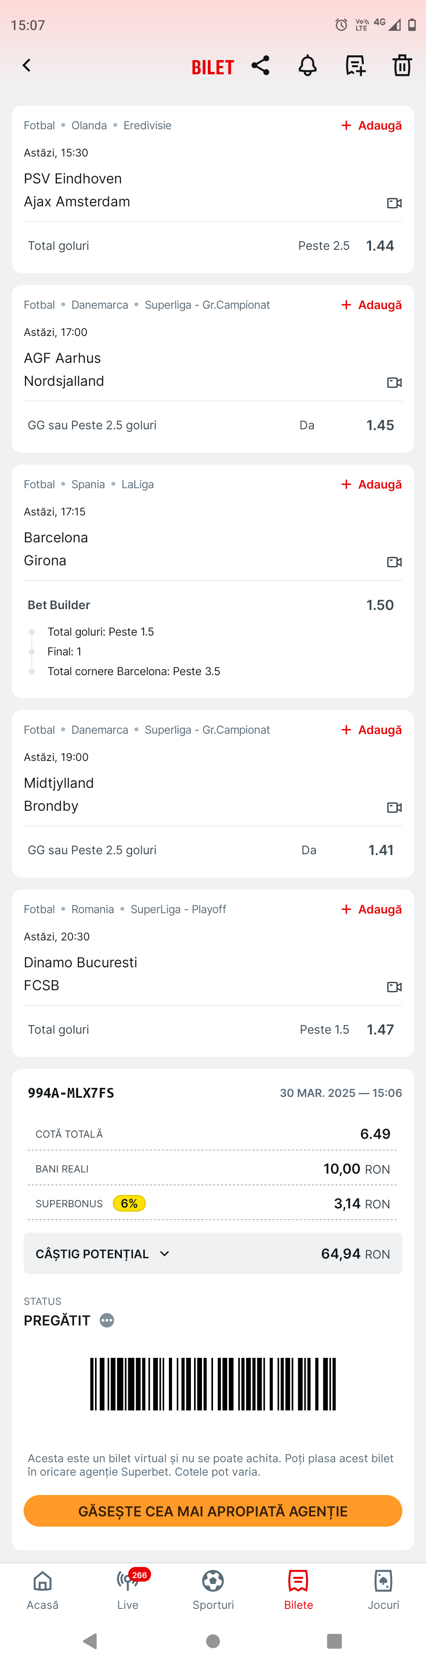Open live video icon for PSV Eindhoven match
Viewport: 426px width, 1665px height.
click(x=394, y=203)
